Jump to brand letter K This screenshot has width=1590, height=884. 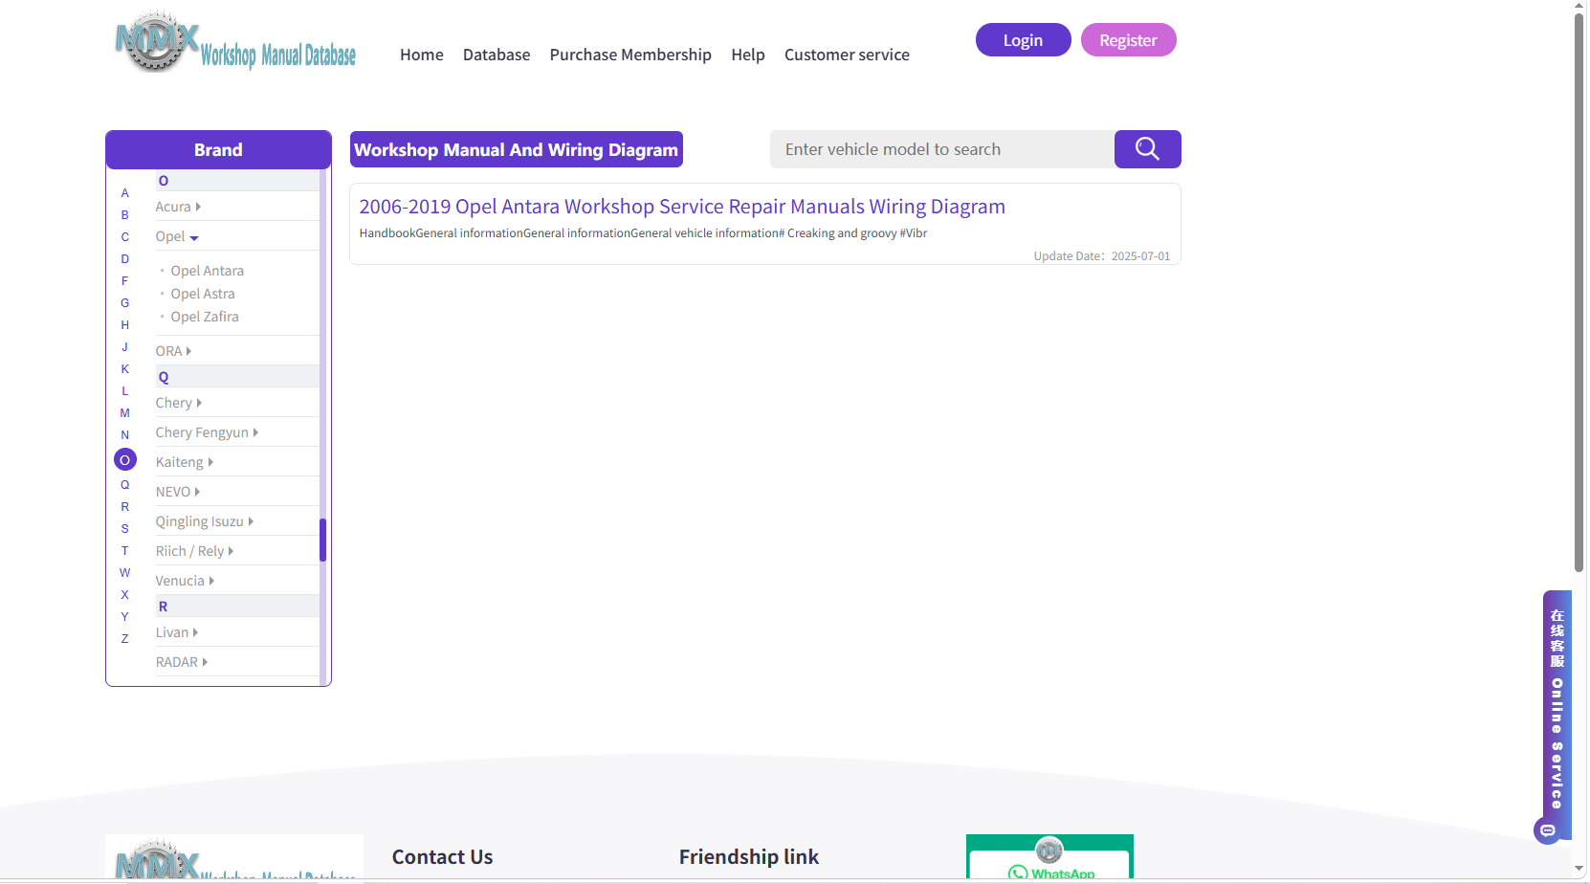(124, 369)
